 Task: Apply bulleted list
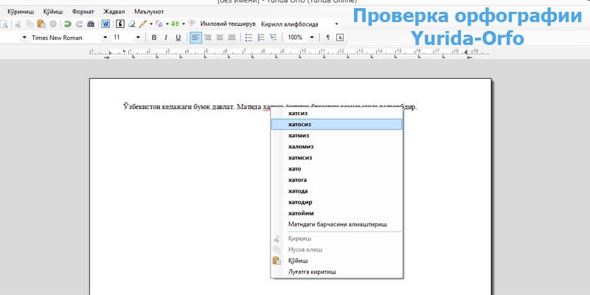click(249, 38)
